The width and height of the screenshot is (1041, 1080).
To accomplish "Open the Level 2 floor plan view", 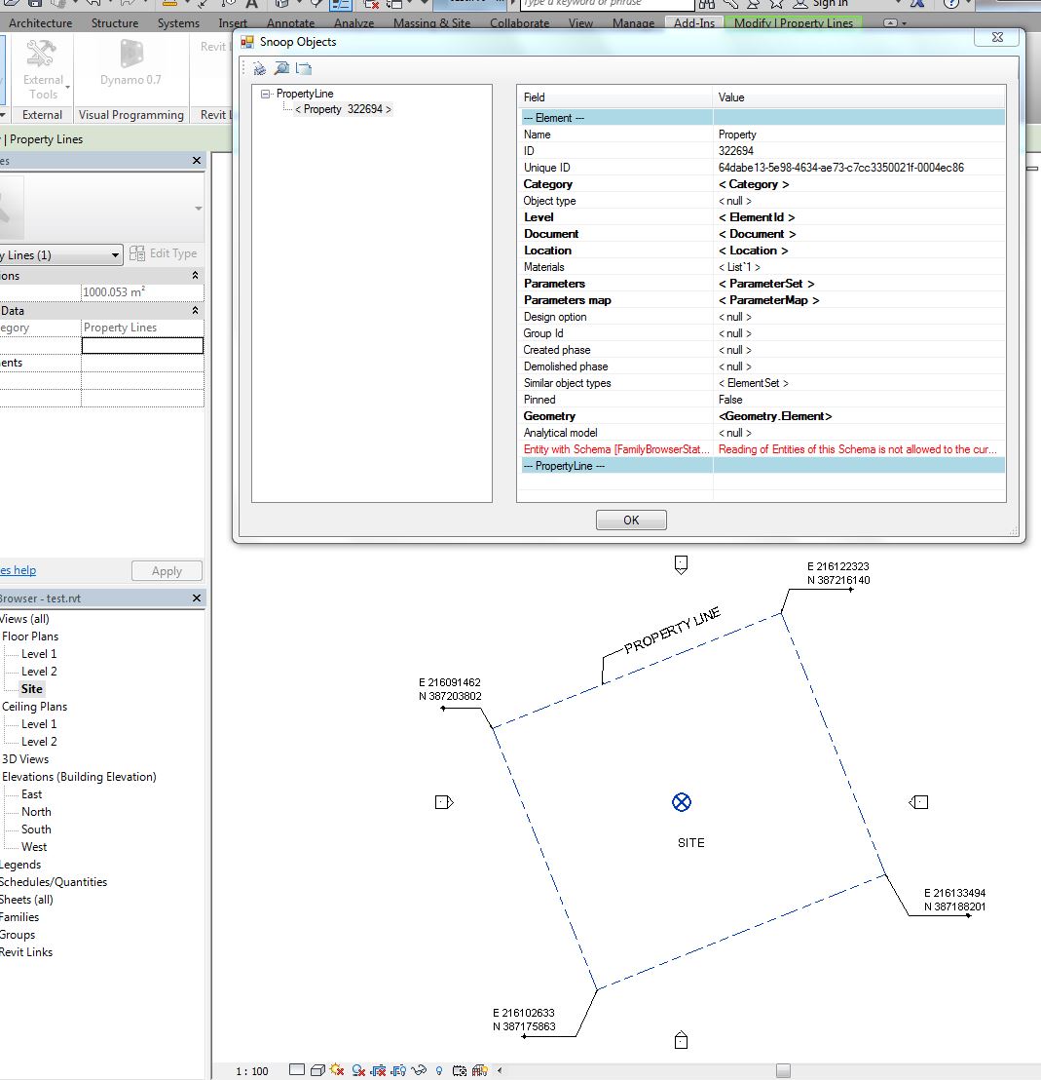I will coord(39,672).
